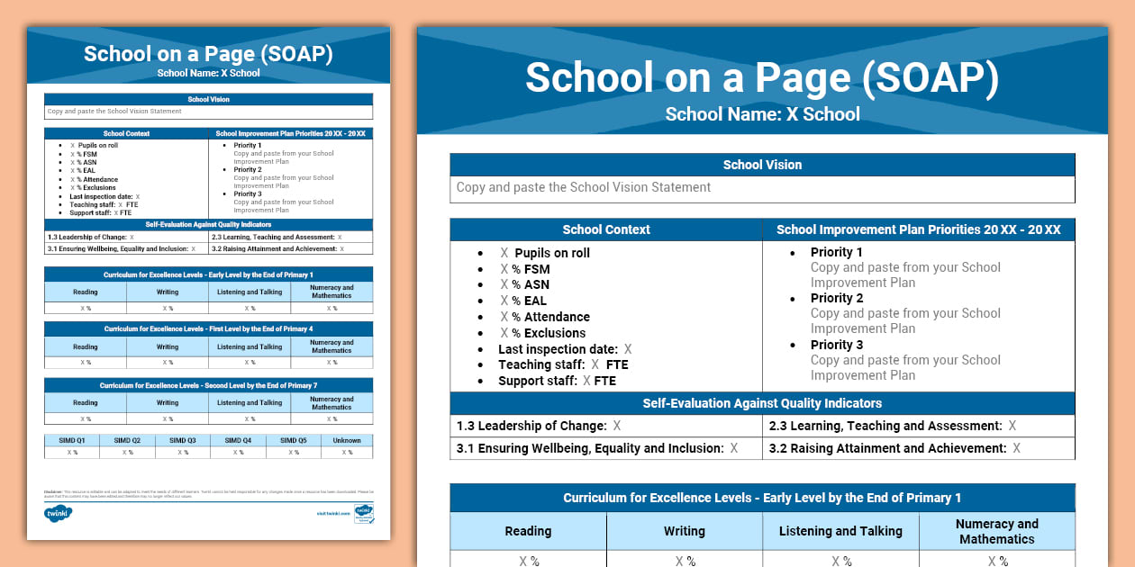Switch to the Reading column heading
The image size is (1135, 567).
click(x=528, y=531)
